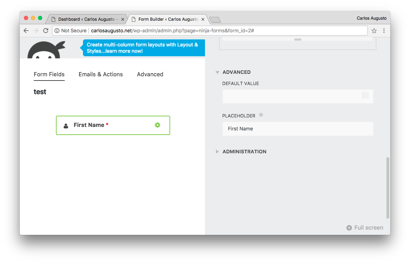
Task: Bookmark this page with the star icon
Action: [x=374, y=31]
